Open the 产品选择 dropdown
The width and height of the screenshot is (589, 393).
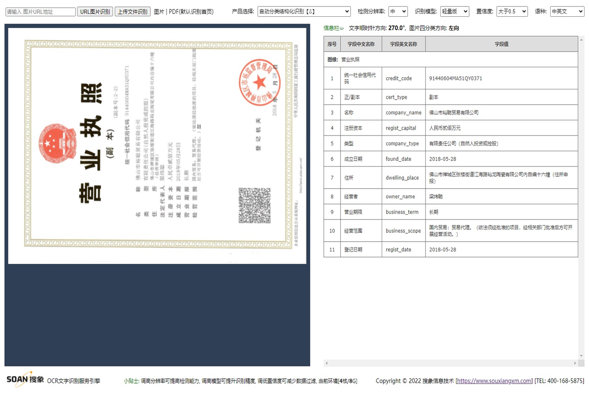[305, 11]
